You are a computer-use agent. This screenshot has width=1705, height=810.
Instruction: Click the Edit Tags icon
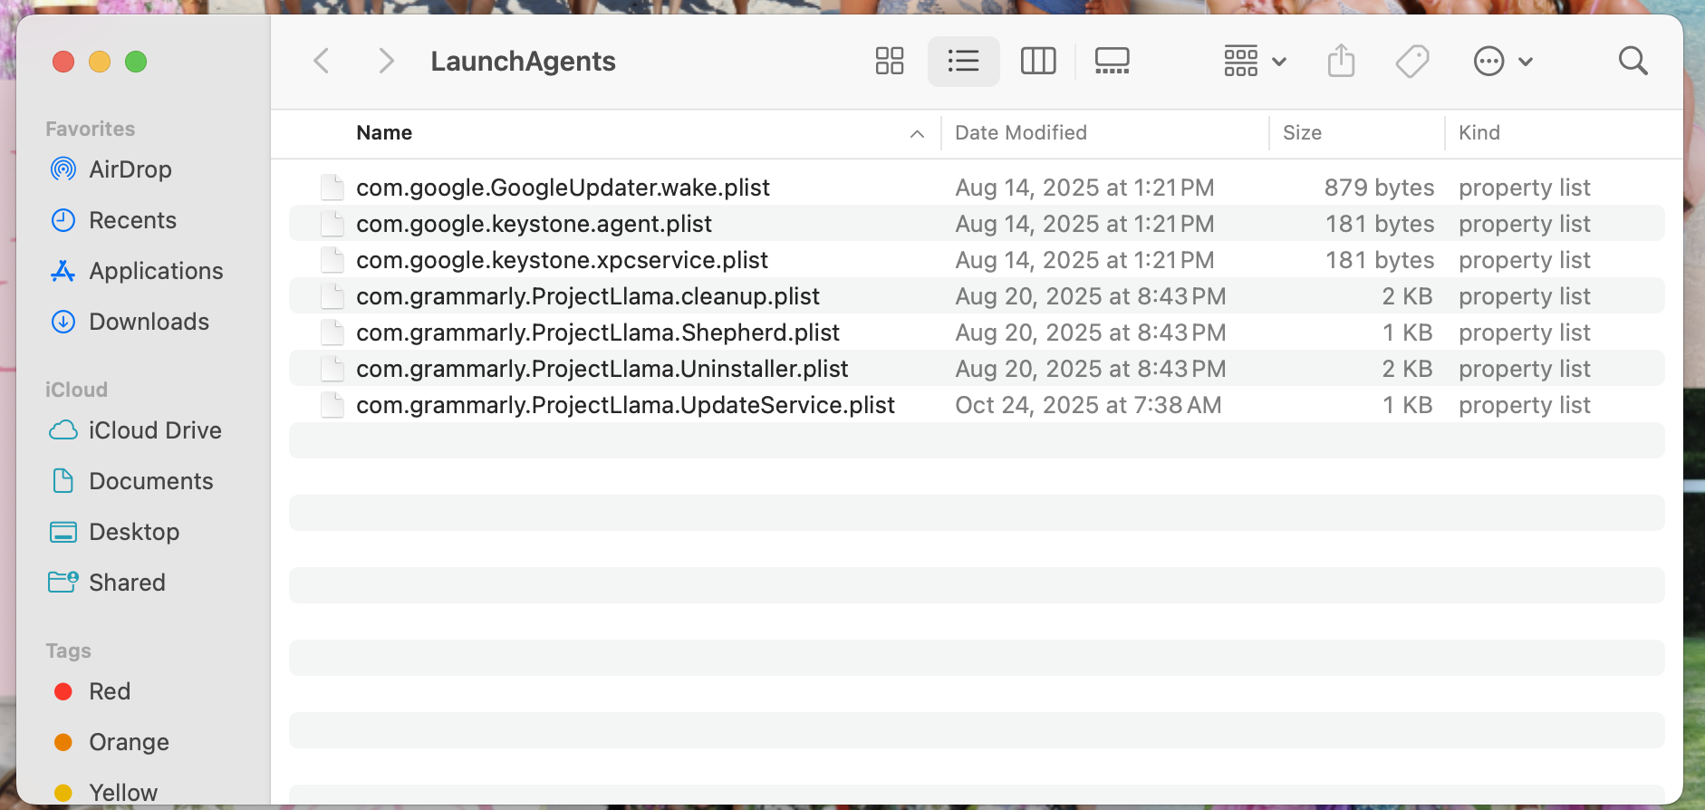[1411, 61]
